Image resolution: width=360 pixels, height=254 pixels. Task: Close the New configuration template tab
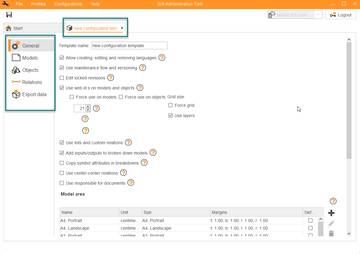(122, 28)
